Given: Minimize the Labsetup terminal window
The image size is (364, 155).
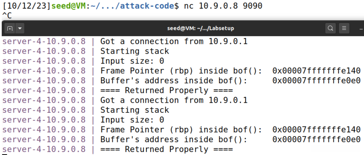Looking at the screenshot, I should pyautogui.click(x=361, y=29).
